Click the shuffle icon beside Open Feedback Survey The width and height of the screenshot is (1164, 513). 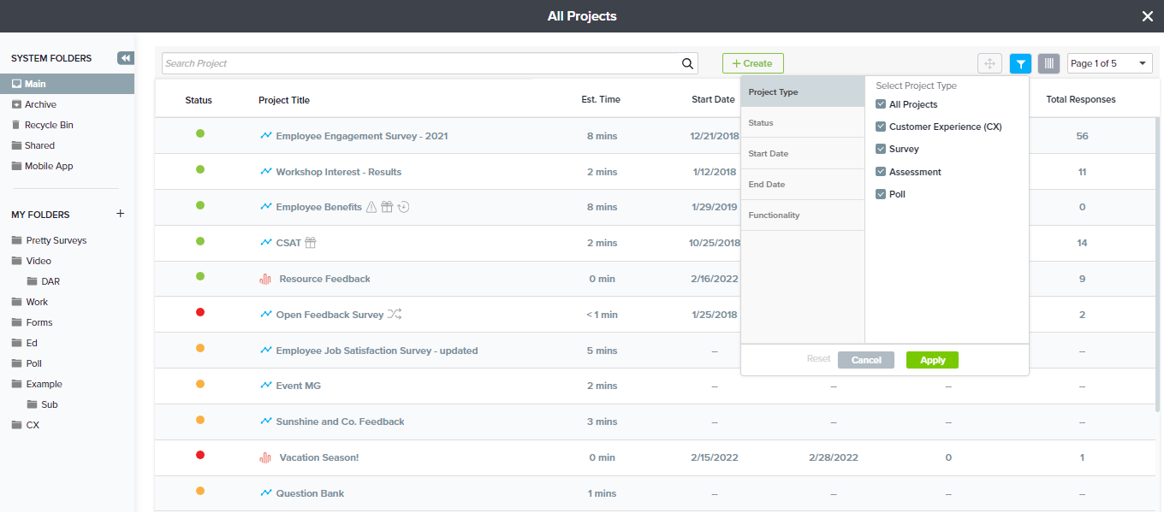coord(395,315)
